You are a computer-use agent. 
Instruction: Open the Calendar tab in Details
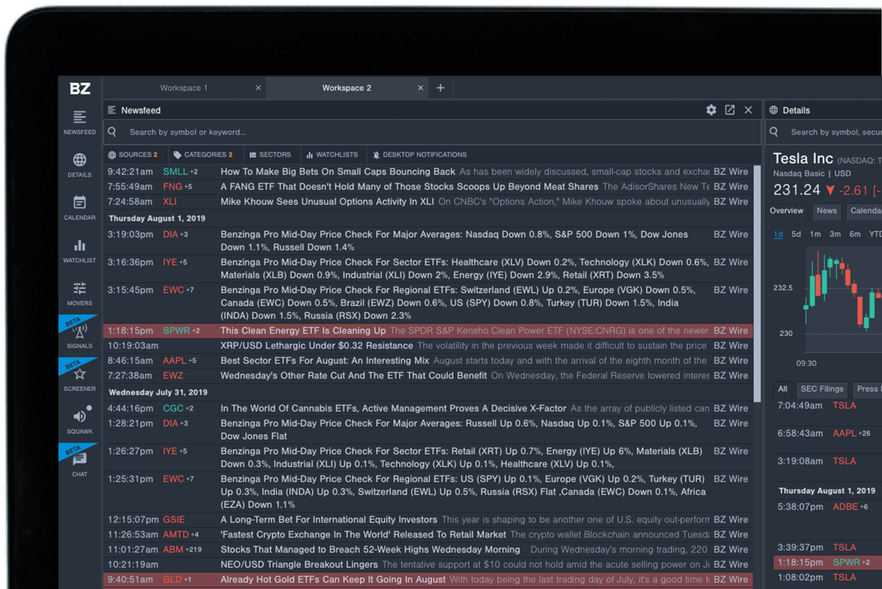pyautogui.click(x=865, y=211)
